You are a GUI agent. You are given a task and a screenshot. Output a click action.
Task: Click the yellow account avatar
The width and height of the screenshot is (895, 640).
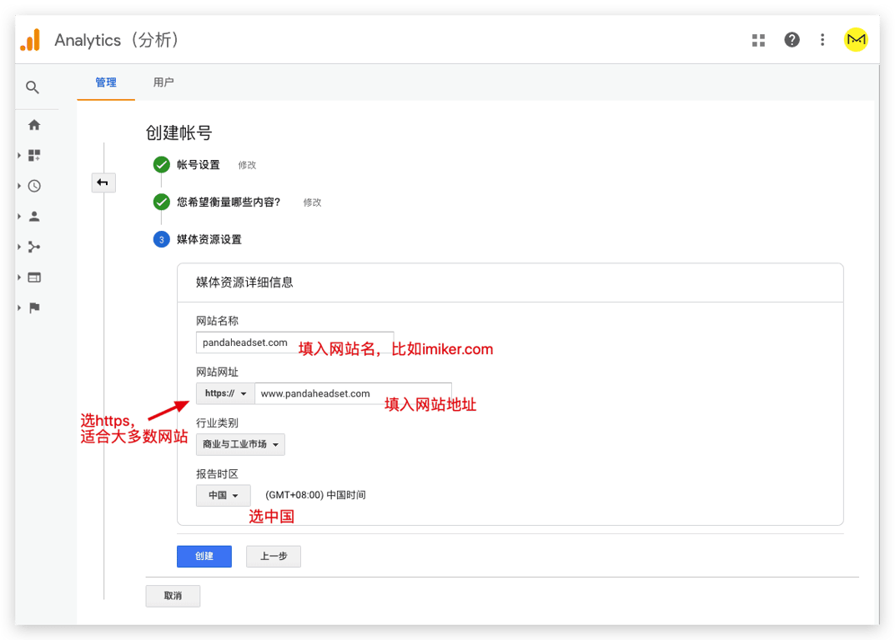click(x=856, y=40)
